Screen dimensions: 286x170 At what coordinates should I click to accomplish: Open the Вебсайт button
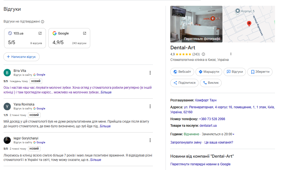click(182, 72)
